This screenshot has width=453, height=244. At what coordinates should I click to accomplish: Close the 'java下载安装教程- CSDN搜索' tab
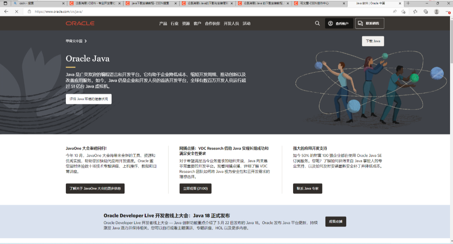coord(176,3)
